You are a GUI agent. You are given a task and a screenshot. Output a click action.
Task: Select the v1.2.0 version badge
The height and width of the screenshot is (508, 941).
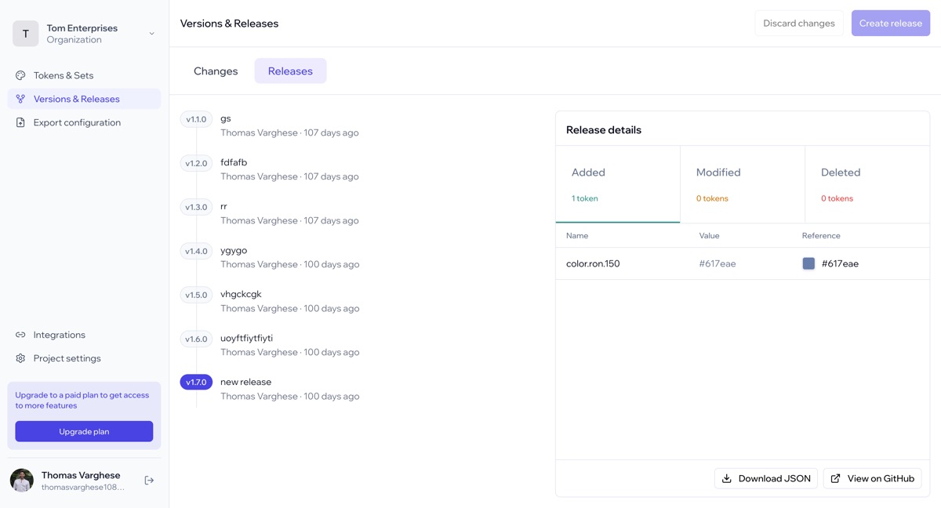tap(196, 163)
